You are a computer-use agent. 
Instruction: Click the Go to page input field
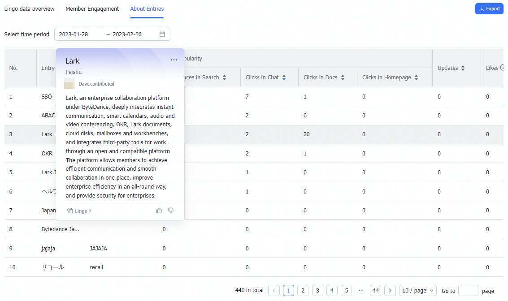click(468, 290)
